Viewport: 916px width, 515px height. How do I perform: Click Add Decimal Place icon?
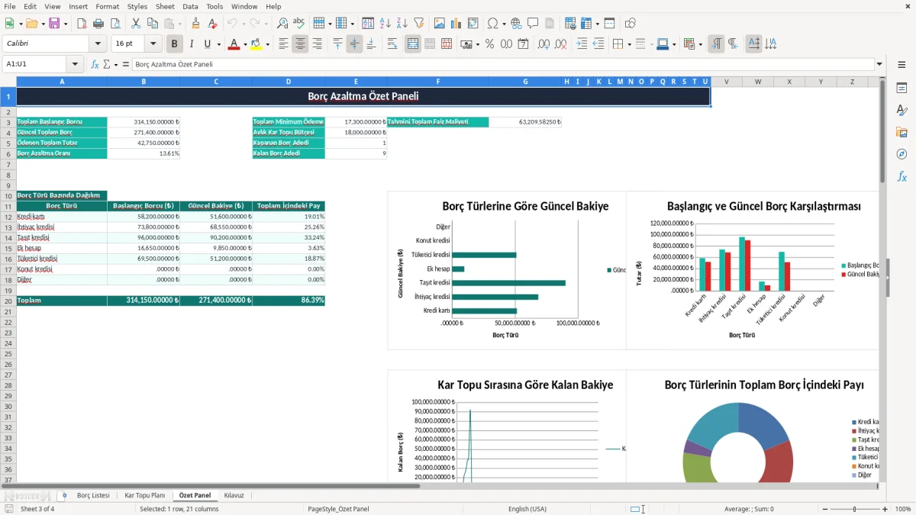point(544,44)
